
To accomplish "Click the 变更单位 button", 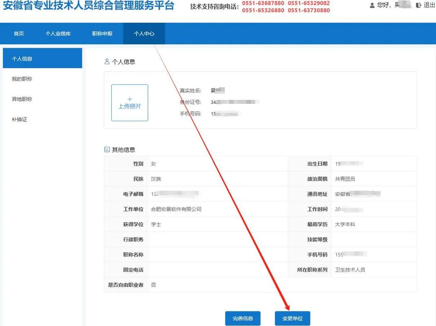I will coord(293,318).
